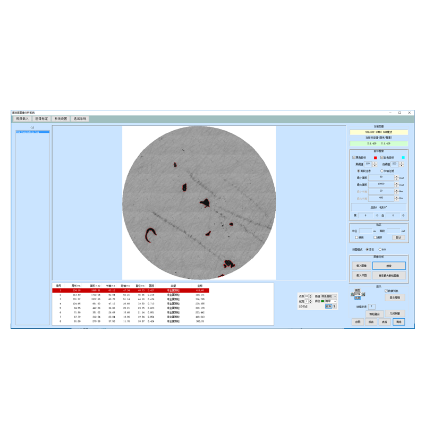The height and width of the screenshot is (425, 425).
Task: Click the button below the 123% zoom value
Action: click(358, 298)
